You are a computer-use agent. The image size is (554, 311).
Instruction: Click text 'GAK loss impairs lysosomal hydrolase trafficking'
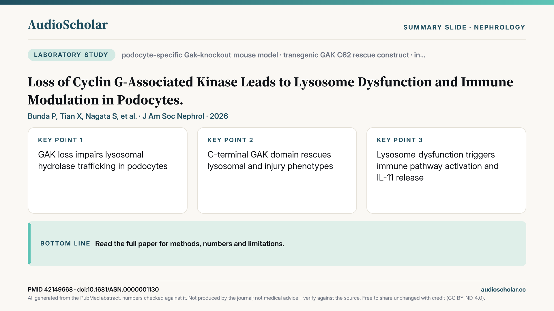[x=103, y=160]
